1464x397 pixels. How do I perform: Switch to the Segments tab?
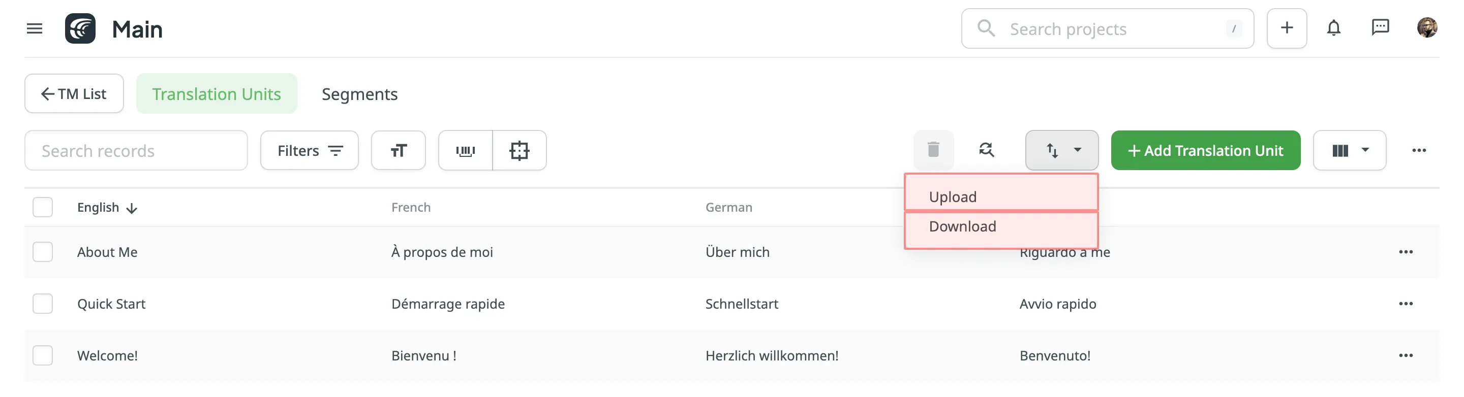click(x=359, y=94)
